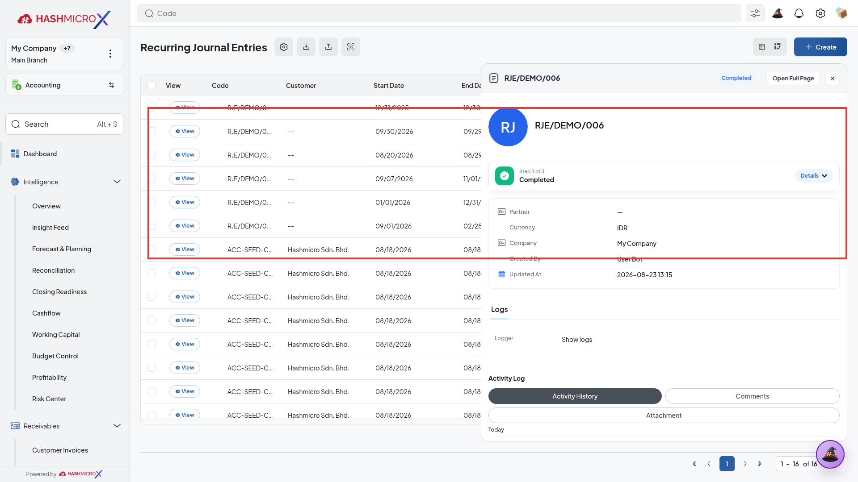Click the package box avatar icon
The width and height of the screenshot is (858, 482).
pos(841,13)
